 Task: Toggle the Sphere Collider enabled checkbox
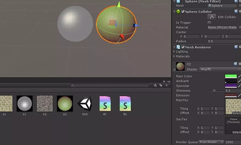(x=183, y=12)
